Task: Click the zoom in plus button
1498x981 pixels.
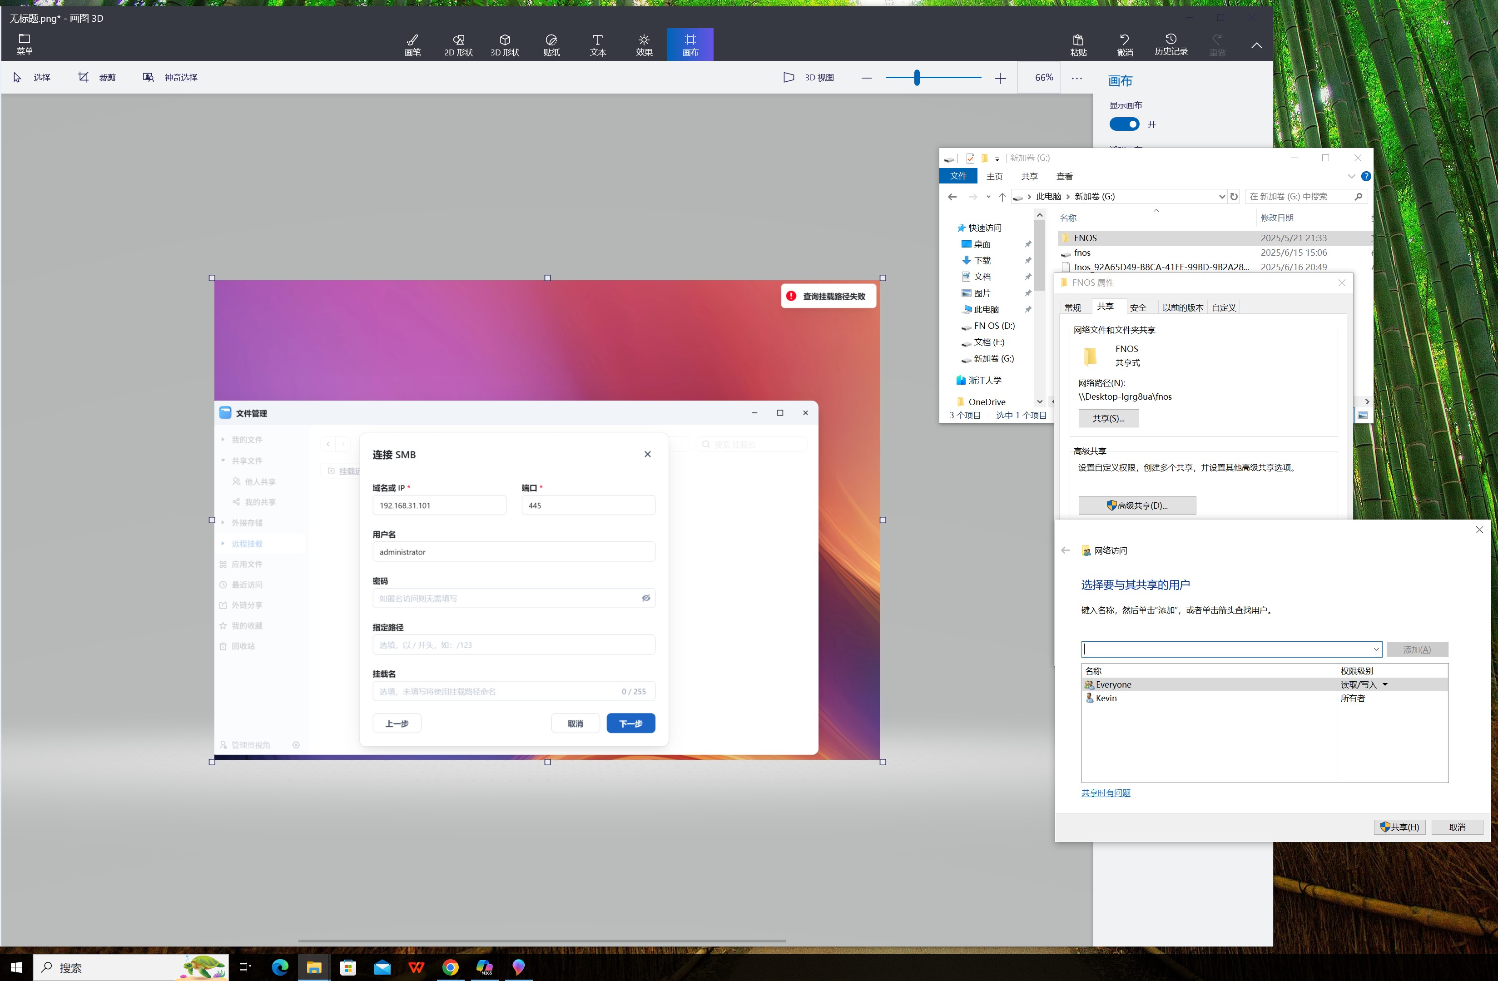Action: (x=1000, y=78)
